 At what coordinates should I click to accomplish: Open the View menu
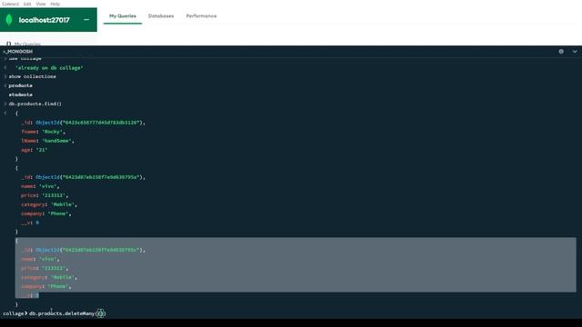[x=41, y=4]
